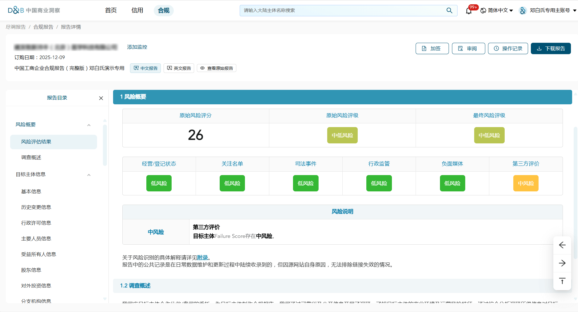
Task: Focus the entity name search field
Action: (342, 10)
